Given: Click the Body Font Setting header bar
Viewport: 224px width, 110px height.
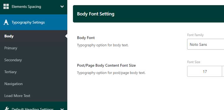Looking at the screenshot, I should tap(148, 14).
